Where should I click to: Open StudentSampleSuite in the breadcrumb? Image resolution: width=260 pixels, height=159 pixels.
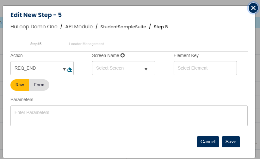(x=123, y=27)
